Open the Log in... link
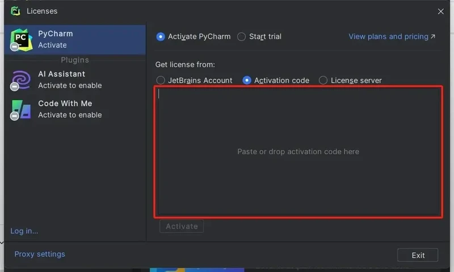454x272 pixels. click(x=24, y=231)
